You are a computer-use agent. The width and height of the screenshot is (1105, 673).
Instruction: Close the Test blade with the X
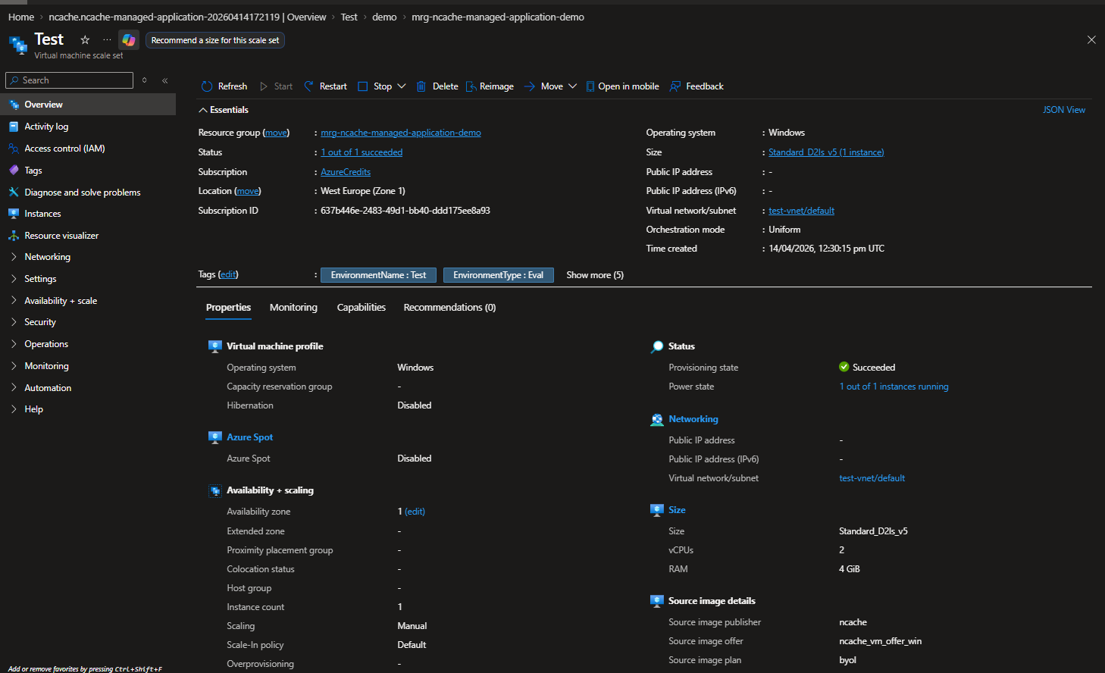click(1091, 39)
